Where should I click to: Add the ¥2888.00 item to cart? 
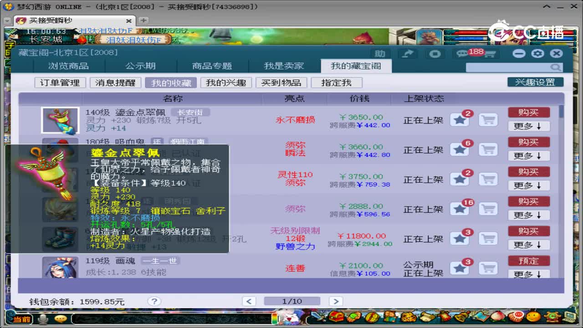click(488, 209)
